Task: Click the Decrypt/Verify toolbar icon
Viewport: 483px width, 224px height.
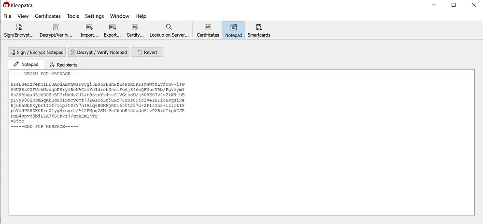Action: (x=56, y=30)
